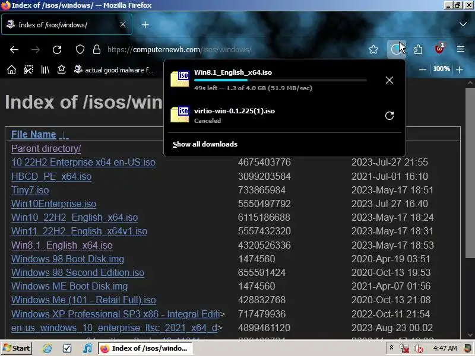Download Win10_22H2_English_x64.iso
The image size is (475, 356).
click(75, 217)
